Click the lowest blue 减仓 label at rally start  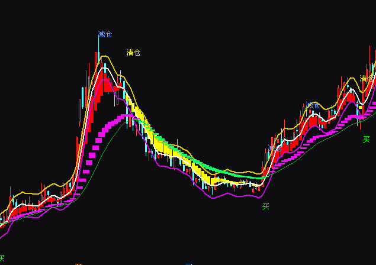tap(274, 148)
